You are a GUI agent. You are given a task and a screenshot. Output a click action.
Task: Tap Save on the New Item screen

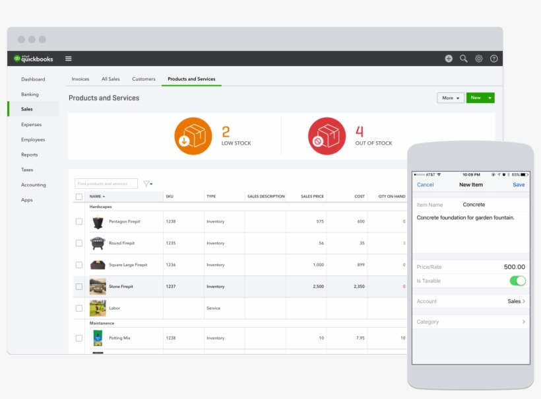pos(519,185)
